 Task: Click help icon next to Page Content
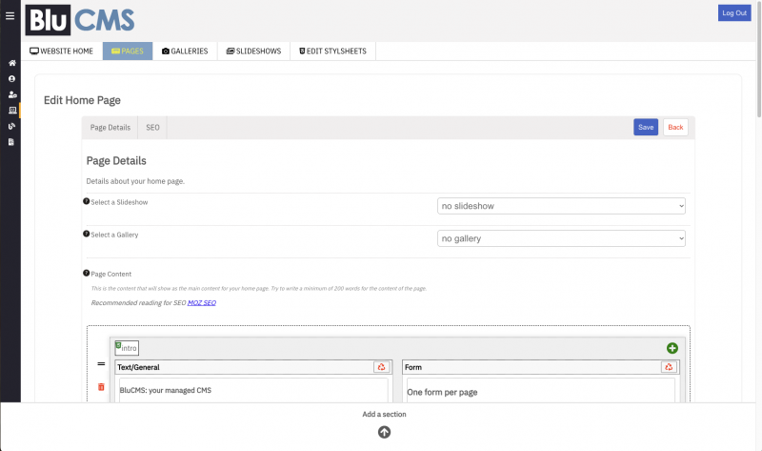coord(87,273)
